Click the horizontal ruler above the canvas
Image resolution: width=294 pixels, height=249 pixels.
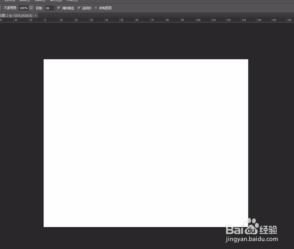pyautogui.click(x=147, y=20)
